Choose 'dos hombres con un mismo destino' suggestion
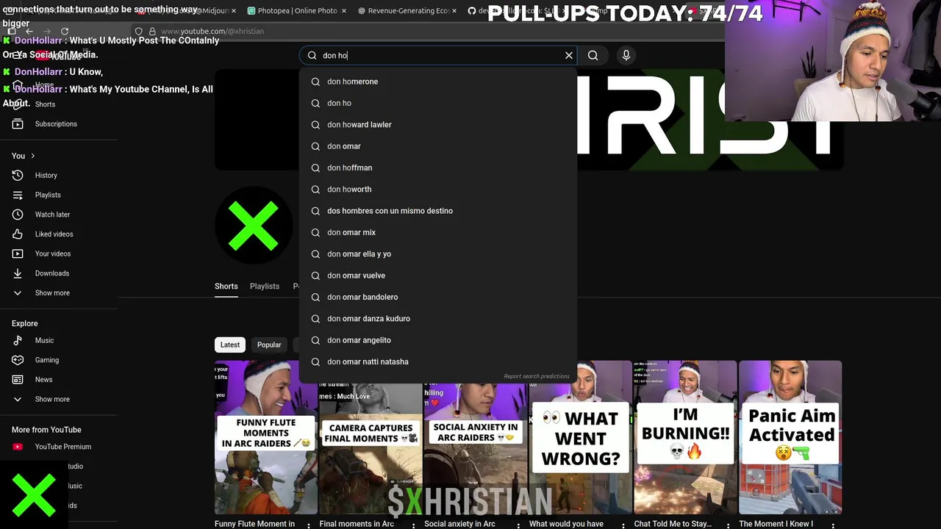The width and height of the screenshot is (941, 529). coord(438,211)
